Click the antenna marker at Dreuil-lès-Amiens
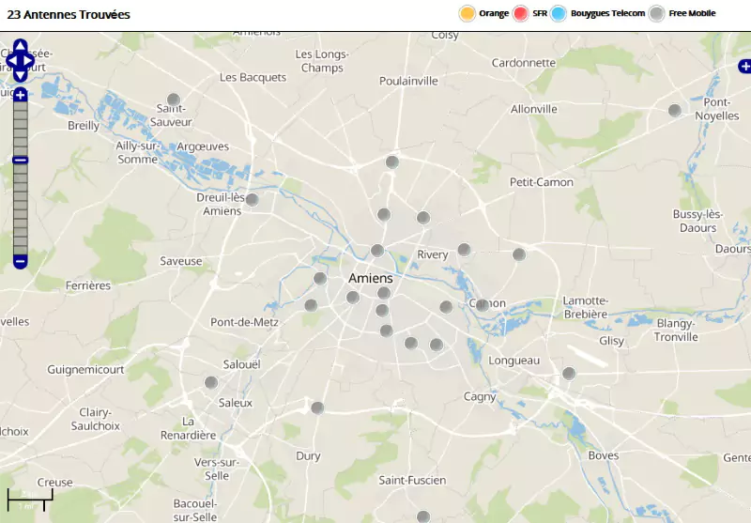Viewport: 751px width, 523px height. point(252,199)
